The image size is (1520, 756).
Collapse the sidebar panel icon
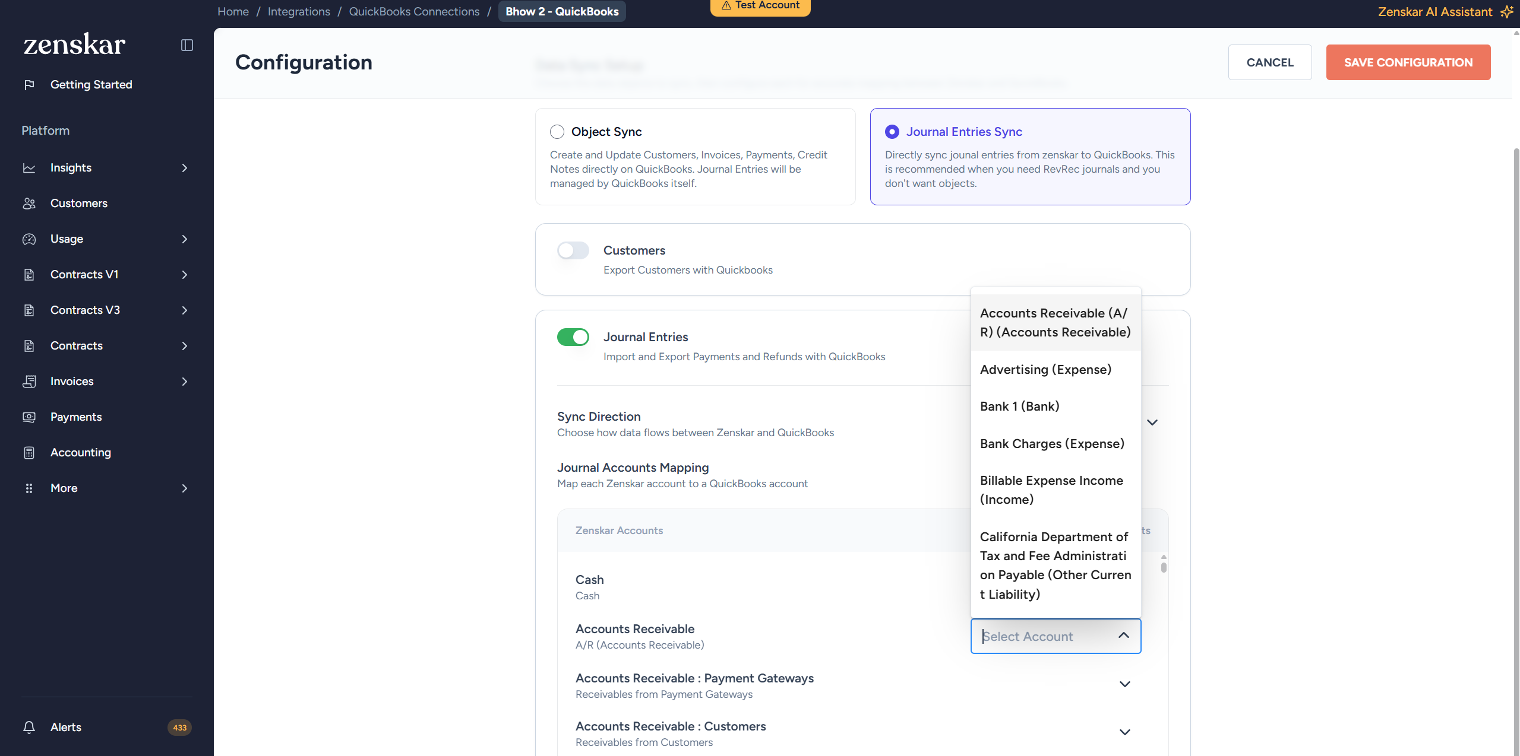click(187, 45)
